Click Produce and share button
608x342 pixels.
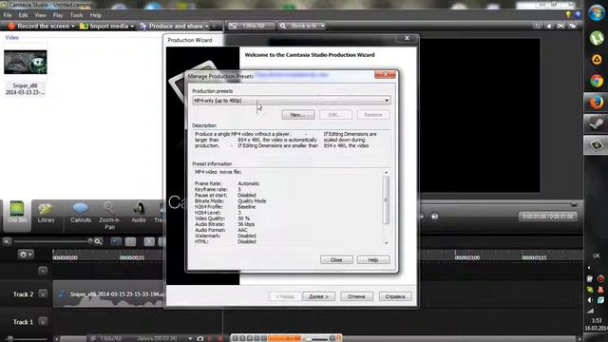(x=172, y=26)
